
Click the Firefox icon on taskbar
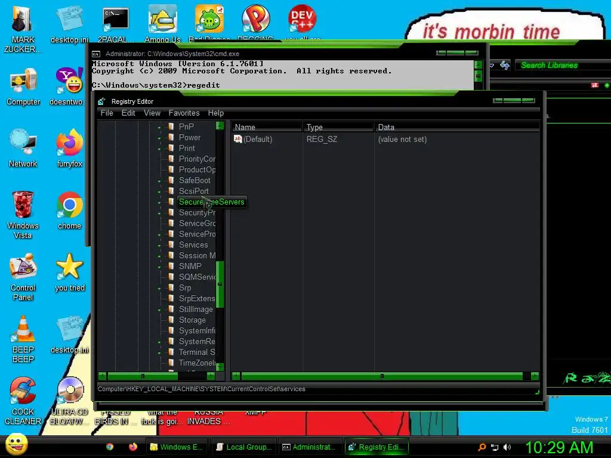click(133, 447)
